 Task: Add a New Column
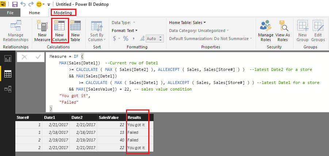pyautogui.click(x=60, y=31)
